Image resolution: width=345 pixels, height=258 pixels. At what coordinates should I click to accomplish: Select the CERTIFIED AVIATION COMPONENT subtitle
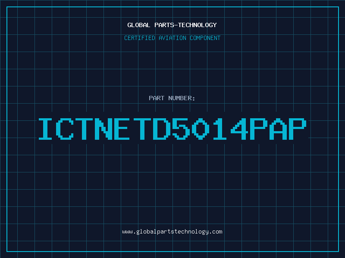point(172,38)
